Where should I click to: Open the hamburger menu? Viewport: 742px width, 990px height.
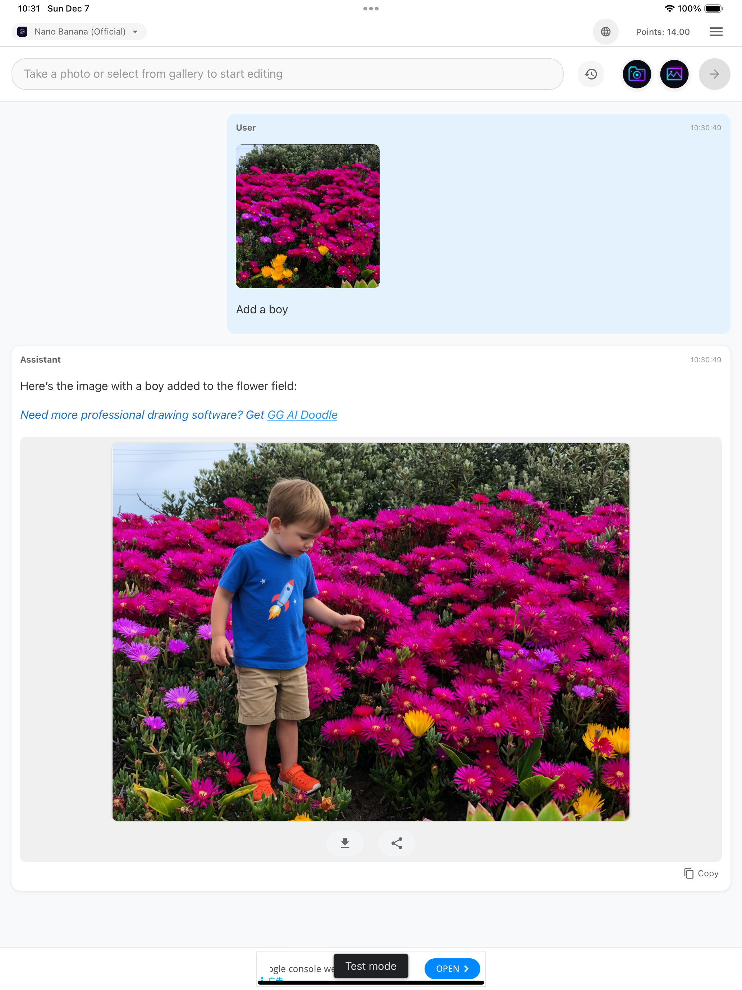click(x=715, y=31)
